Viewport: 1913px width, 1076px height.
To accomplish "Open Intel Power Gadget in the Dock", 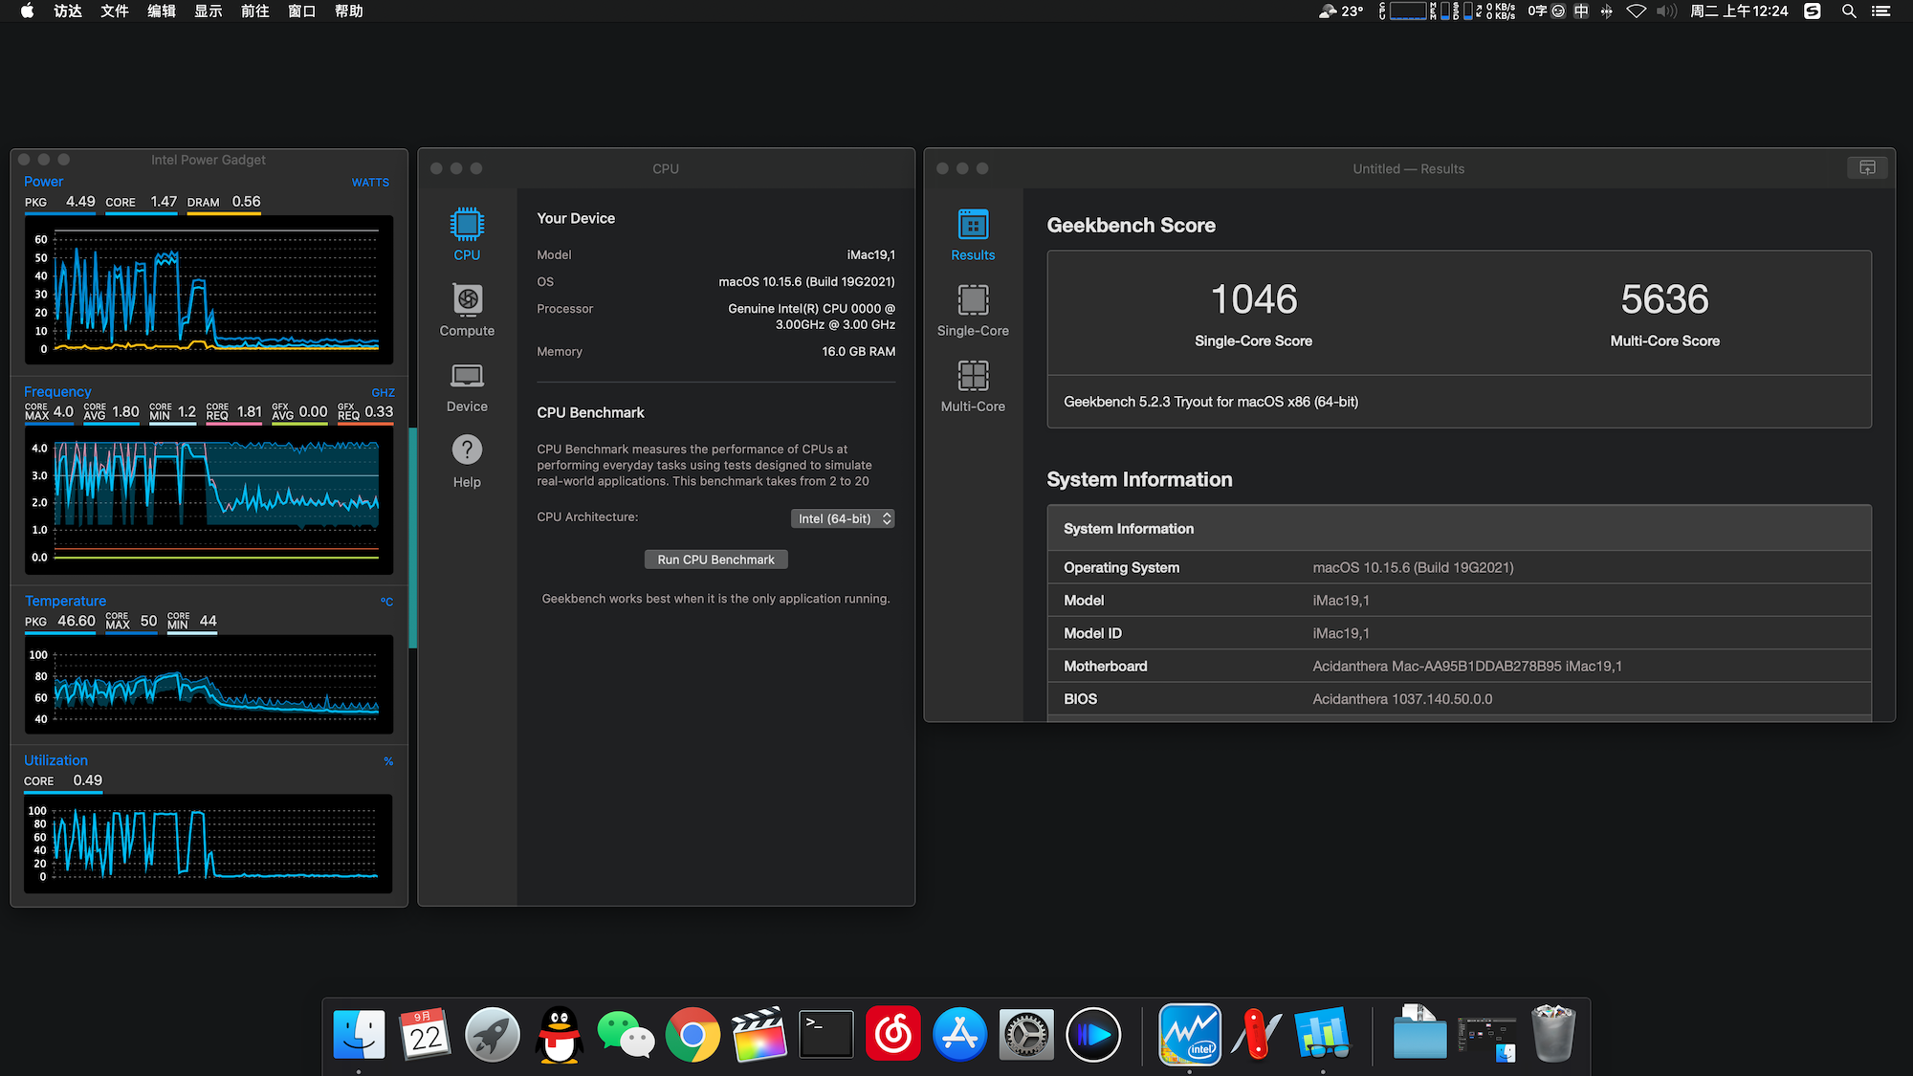I will coord(1189,1034).
